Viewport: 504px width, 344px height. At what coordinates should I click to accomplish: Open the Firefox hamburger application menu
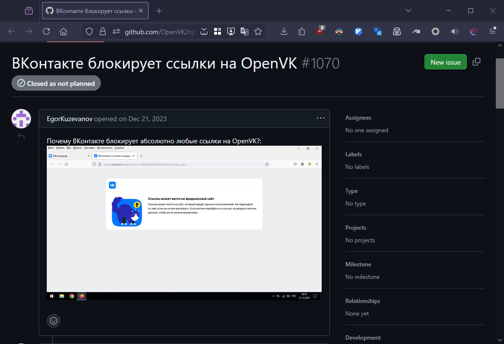tap(492, 31)
